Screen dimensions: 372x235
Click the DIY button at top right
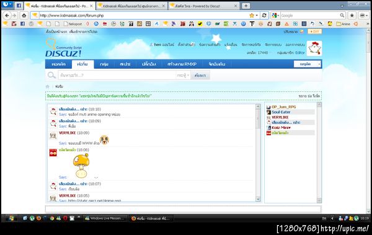[x=314, y=32]
